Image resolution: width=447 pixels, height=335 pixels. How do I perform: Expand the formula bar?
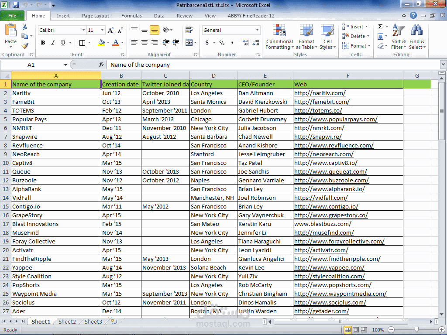[x=443, y=65]
